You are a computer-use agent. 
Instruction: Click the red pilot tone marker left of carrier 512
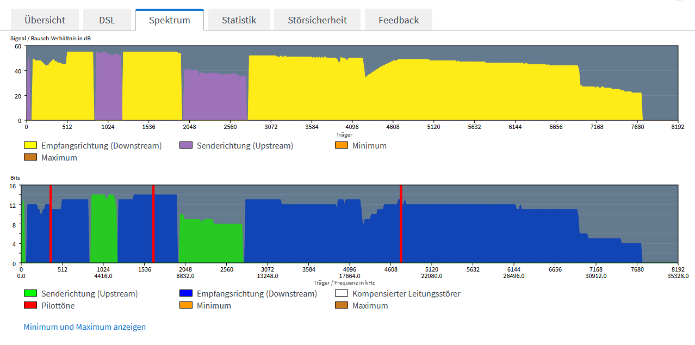(x=51, y=224)
